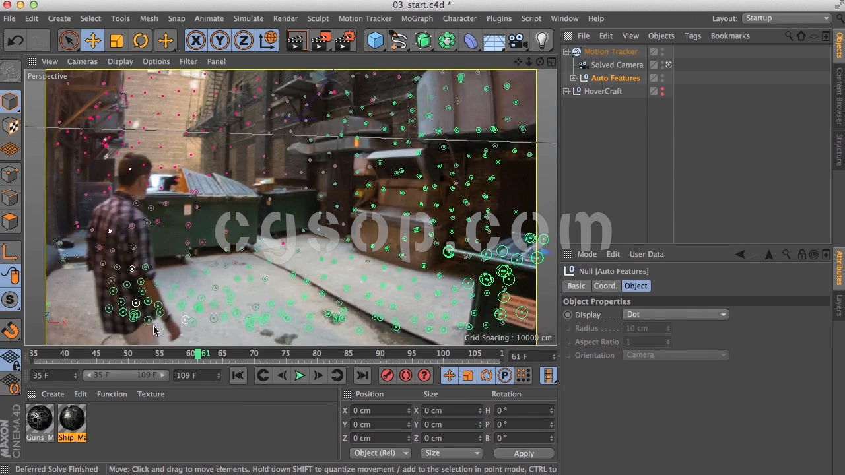Image resolution: width=845 pixels, height=475 pixels.
Task: Switch to the Coord. tab
Action: (605, 286)
